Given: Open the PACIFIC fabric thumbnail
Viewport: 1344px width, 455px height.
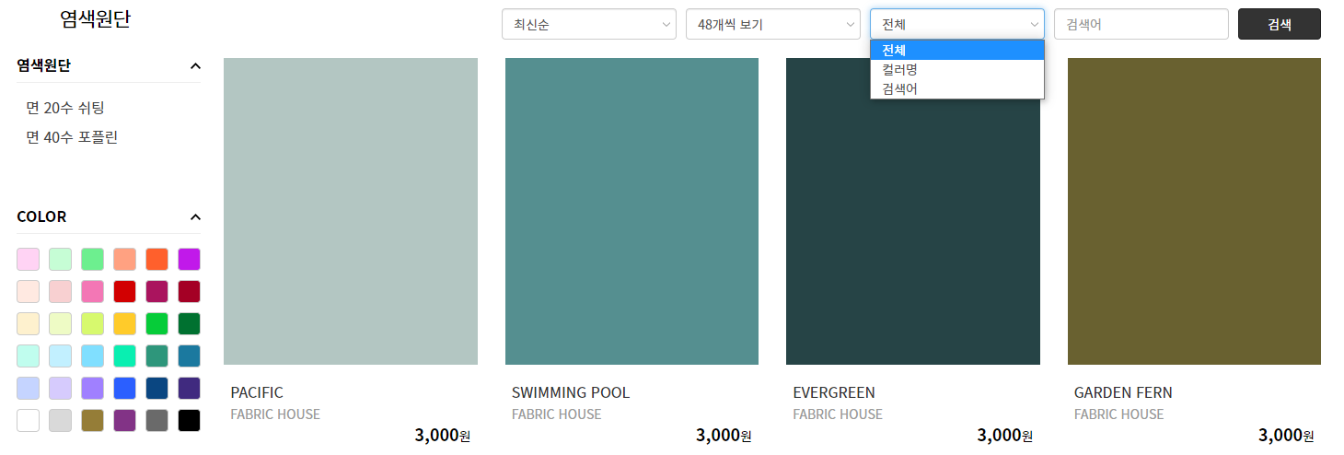Looking at the screenshot, I should 350,211.
